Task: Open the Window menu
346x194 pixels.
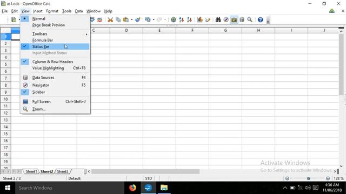Action: [94, 11]
